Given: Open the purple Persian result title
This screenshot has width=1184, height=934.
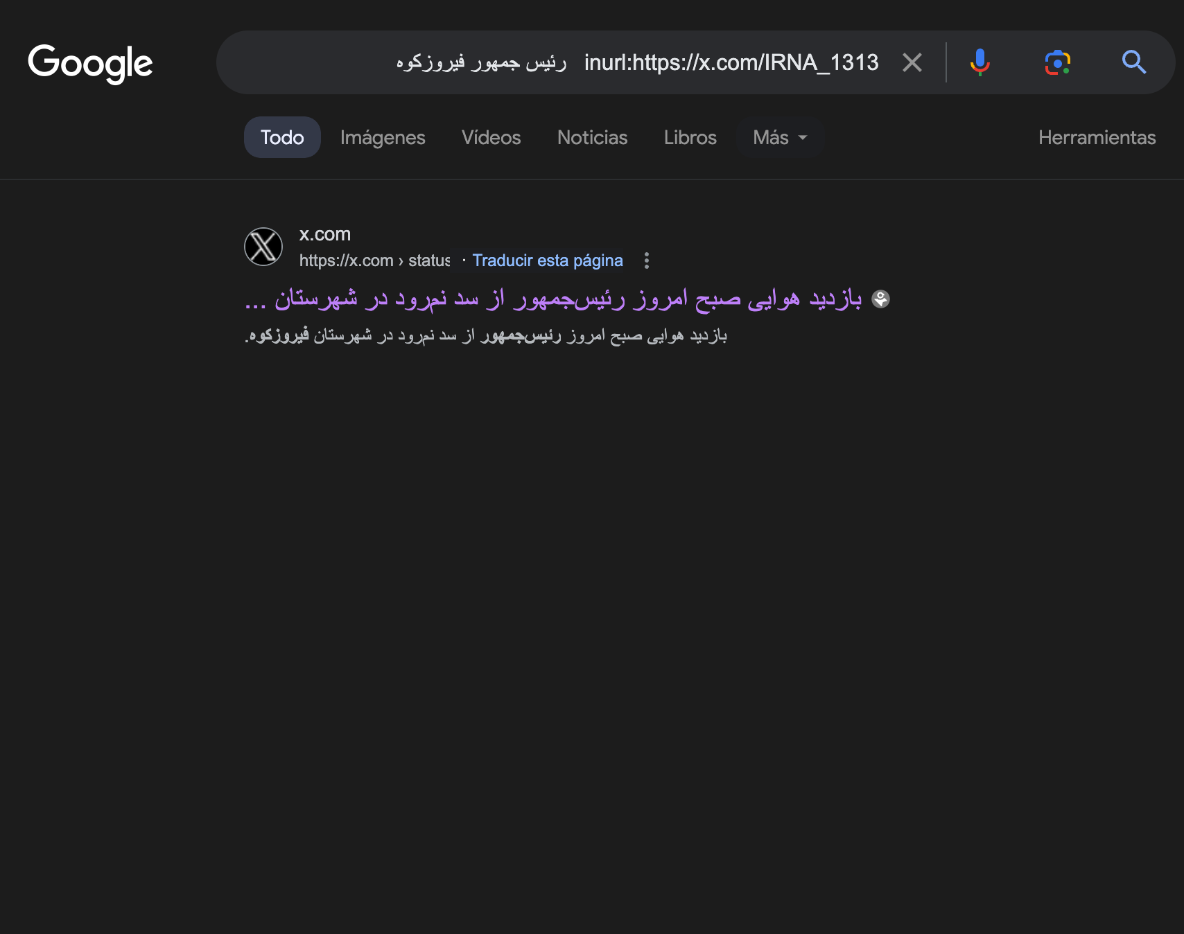Looking at the screenshot, I should pyautogui.click(x=555, y=299).
